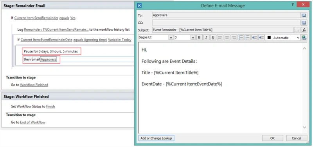The image size is (313, 147).
Task: Click 'equals (ignoring time)' link
Action: (x=90, y=40)
